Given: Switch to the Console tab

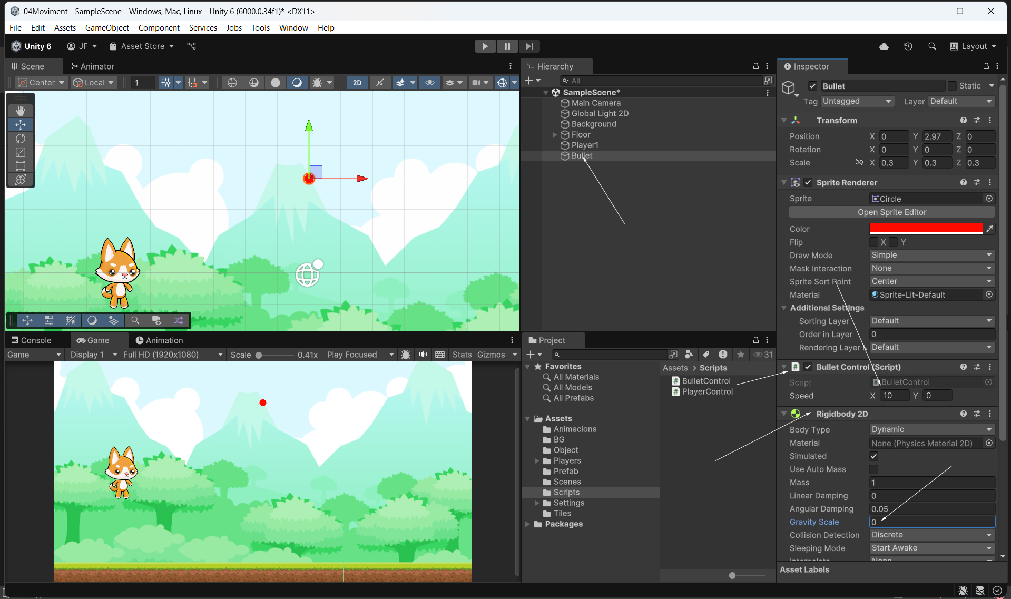Looking at the screenshot, I should (32, 340).
